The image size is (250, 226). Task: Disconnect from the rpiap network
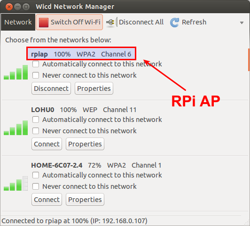tap(51, 89)
